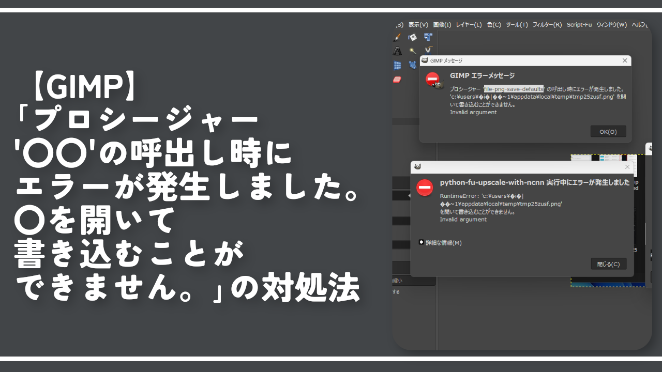Close the GIMP メッセージ dialog window
Viewport: 662px width, 372px height.
coord(625,60)
